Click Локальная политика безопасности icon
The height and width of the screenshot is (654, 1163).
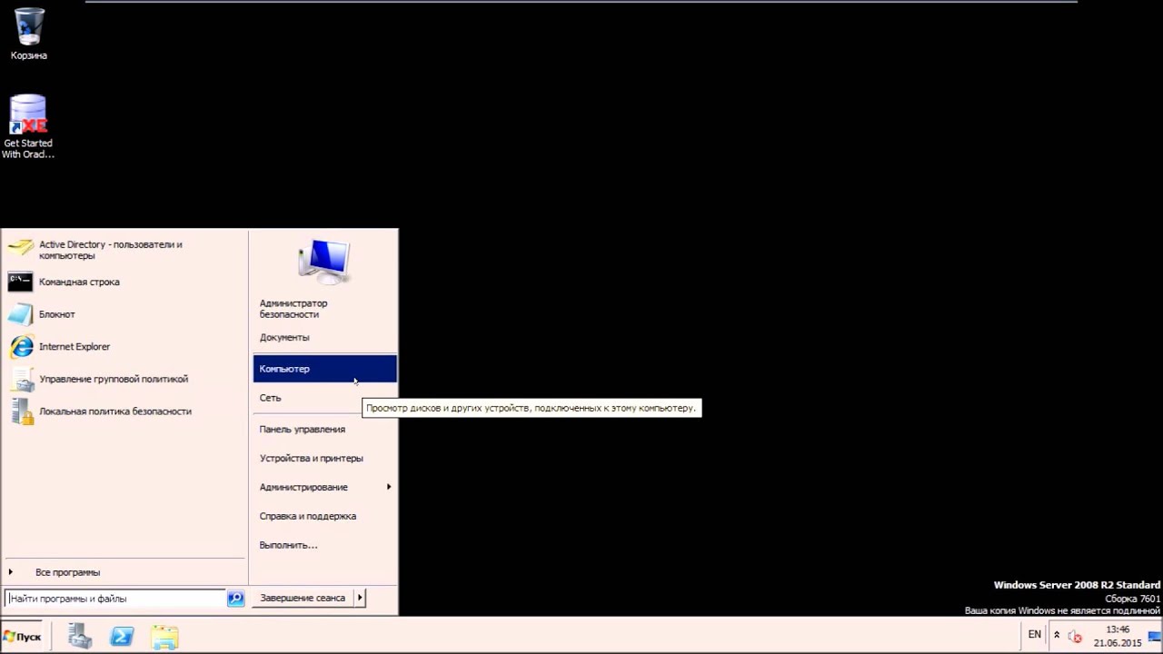click(21, 411)
